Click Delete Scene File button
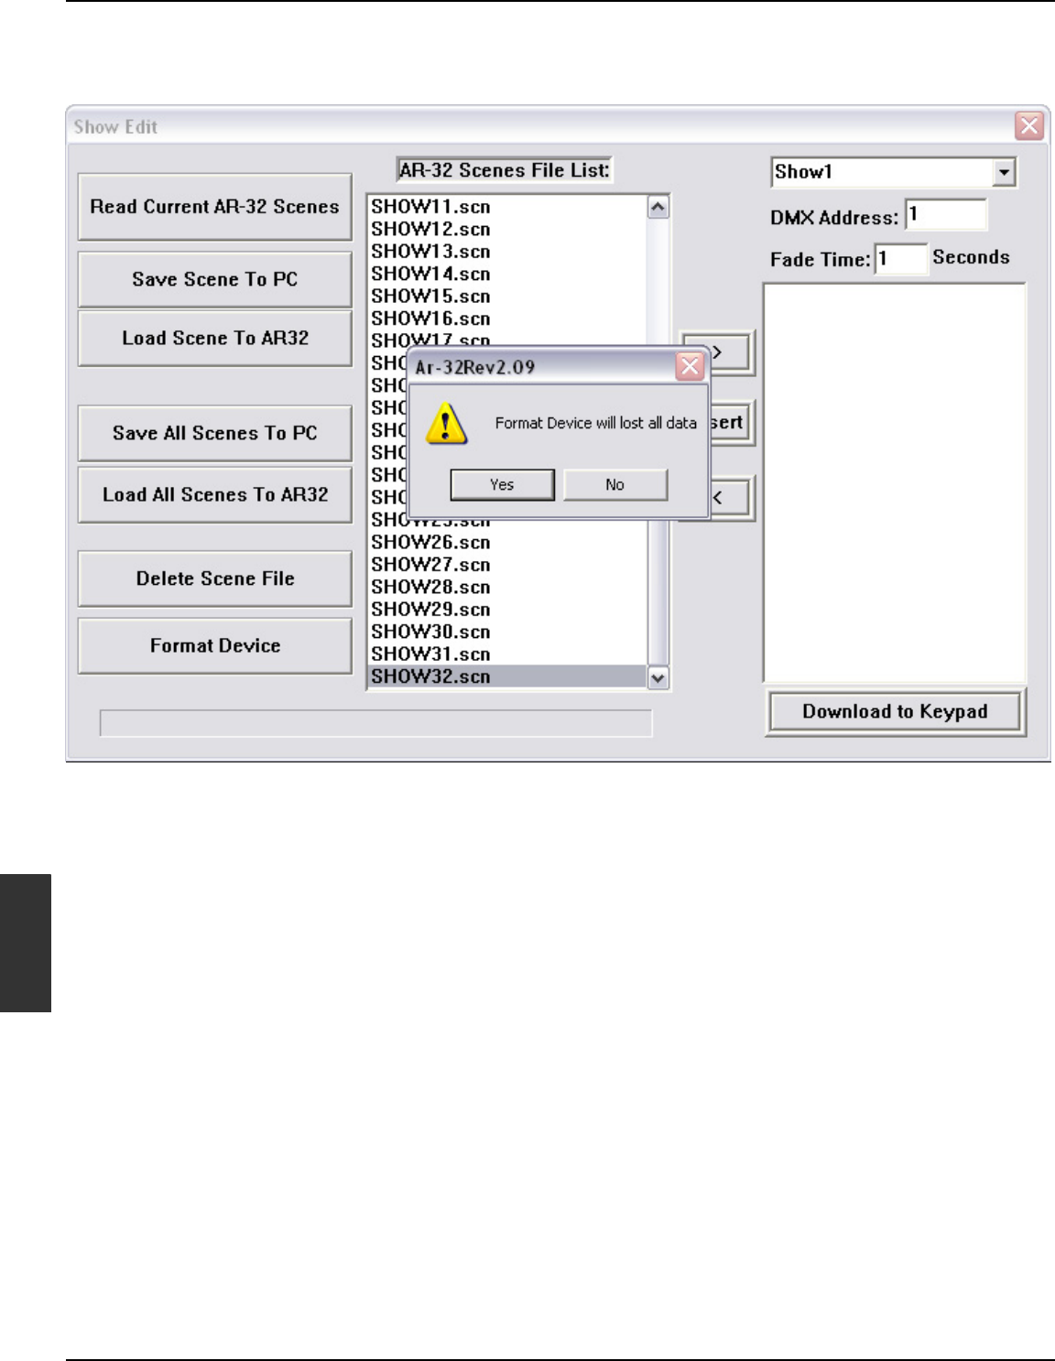 215,578
